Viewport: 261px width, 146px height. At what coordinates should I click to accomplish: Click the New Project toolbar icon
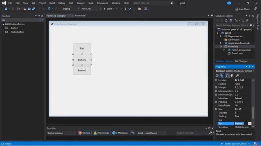click(18, 9)
